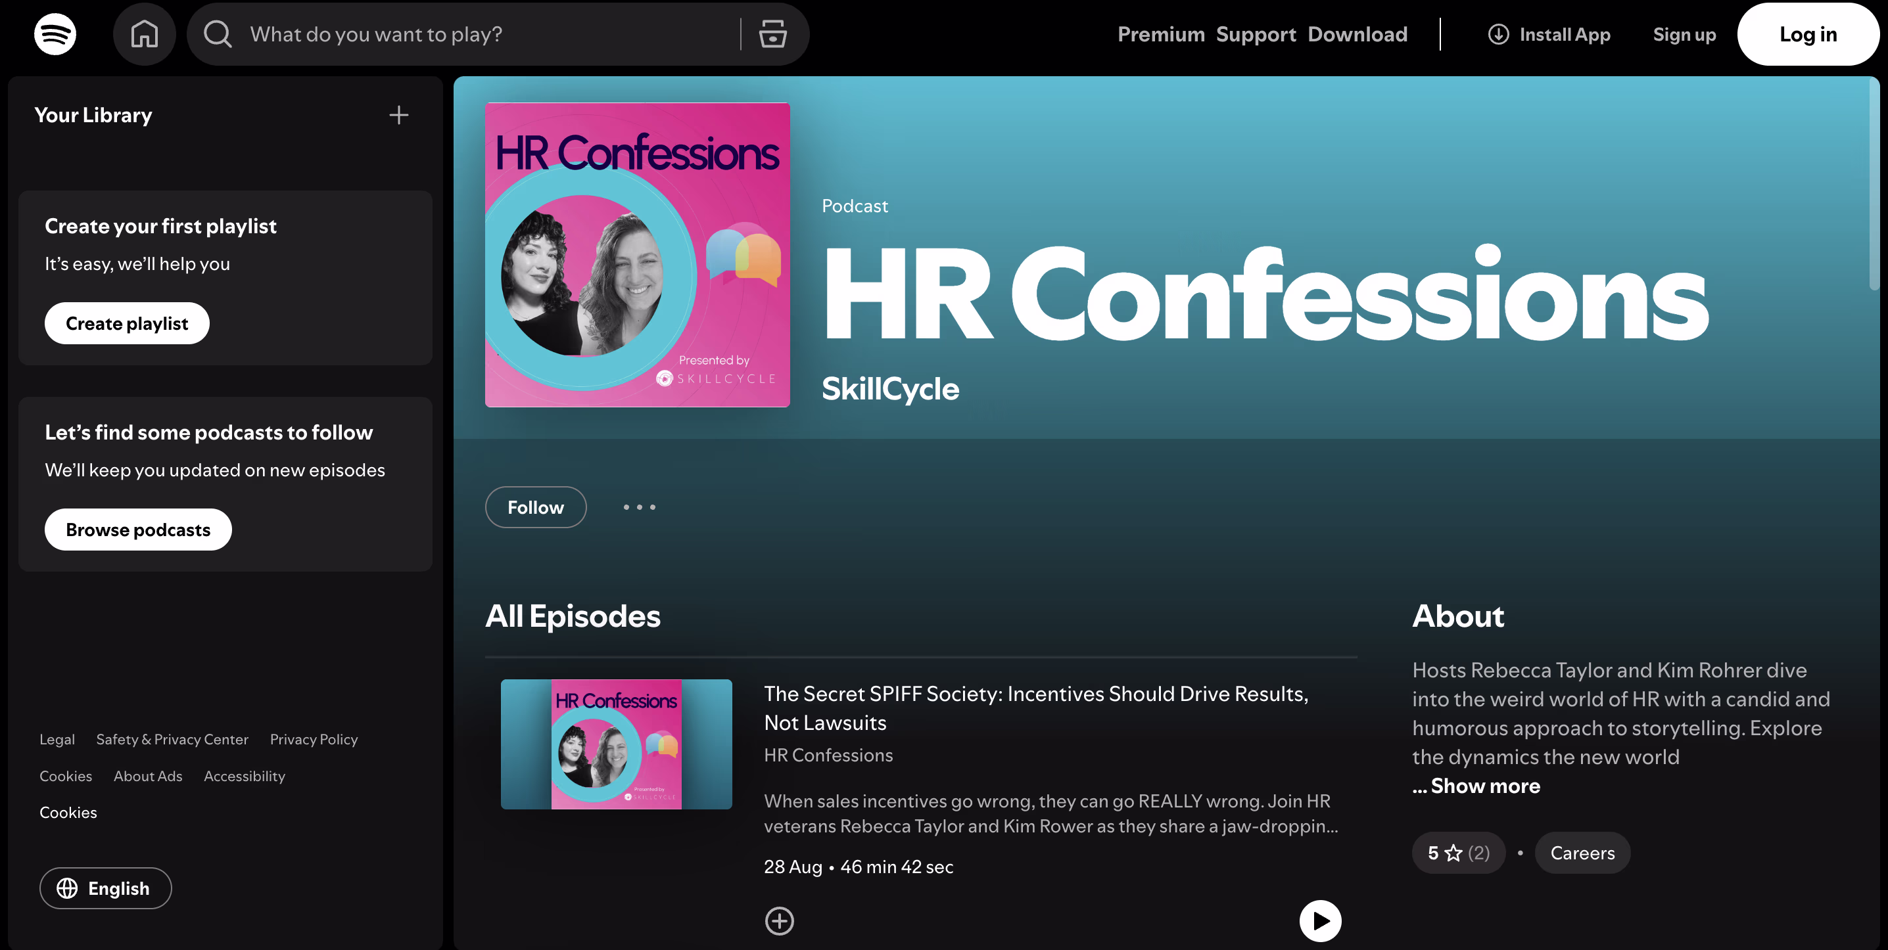Click the Cookies link above English button

click(68, 812)
